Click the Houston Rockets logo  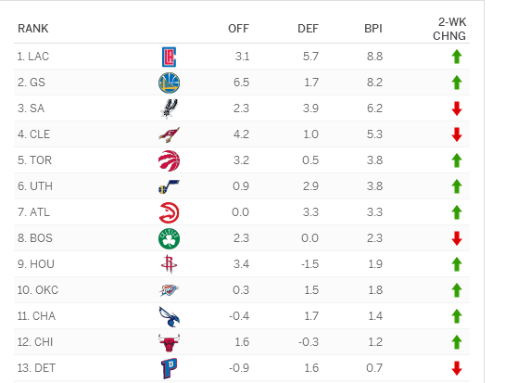[169, 264]
